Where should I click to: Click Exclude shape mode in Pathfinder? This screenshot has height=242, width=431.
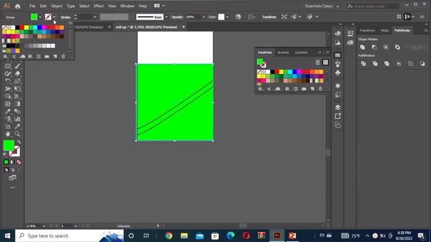pos(397,47)
